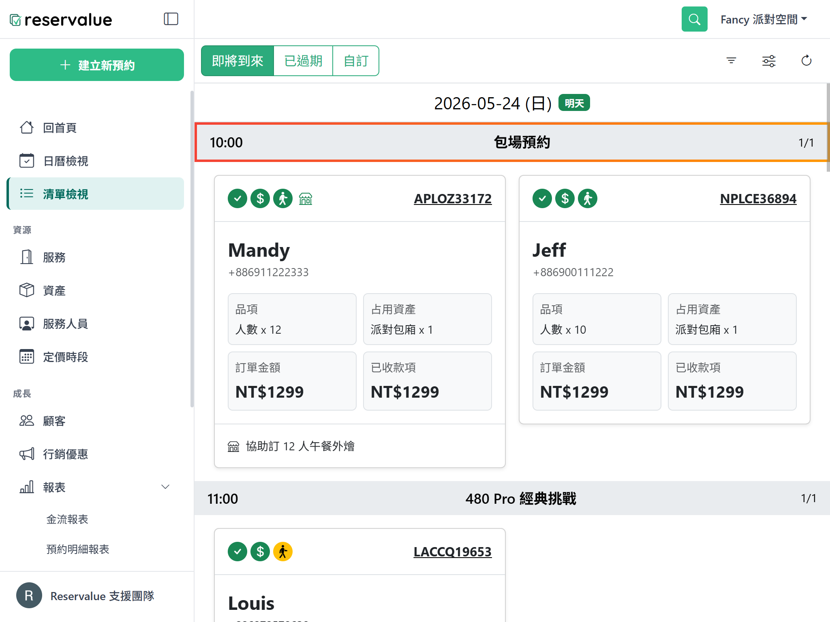Viewport: 830px width, 622px height.
Task: Open the sliders settings icon
Action: pyautogui.click(x=769, y=61)
